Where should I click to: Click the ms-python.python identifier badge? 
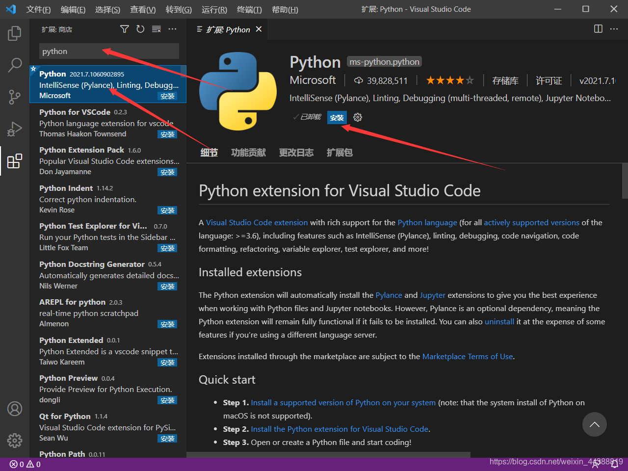(385, 62)
